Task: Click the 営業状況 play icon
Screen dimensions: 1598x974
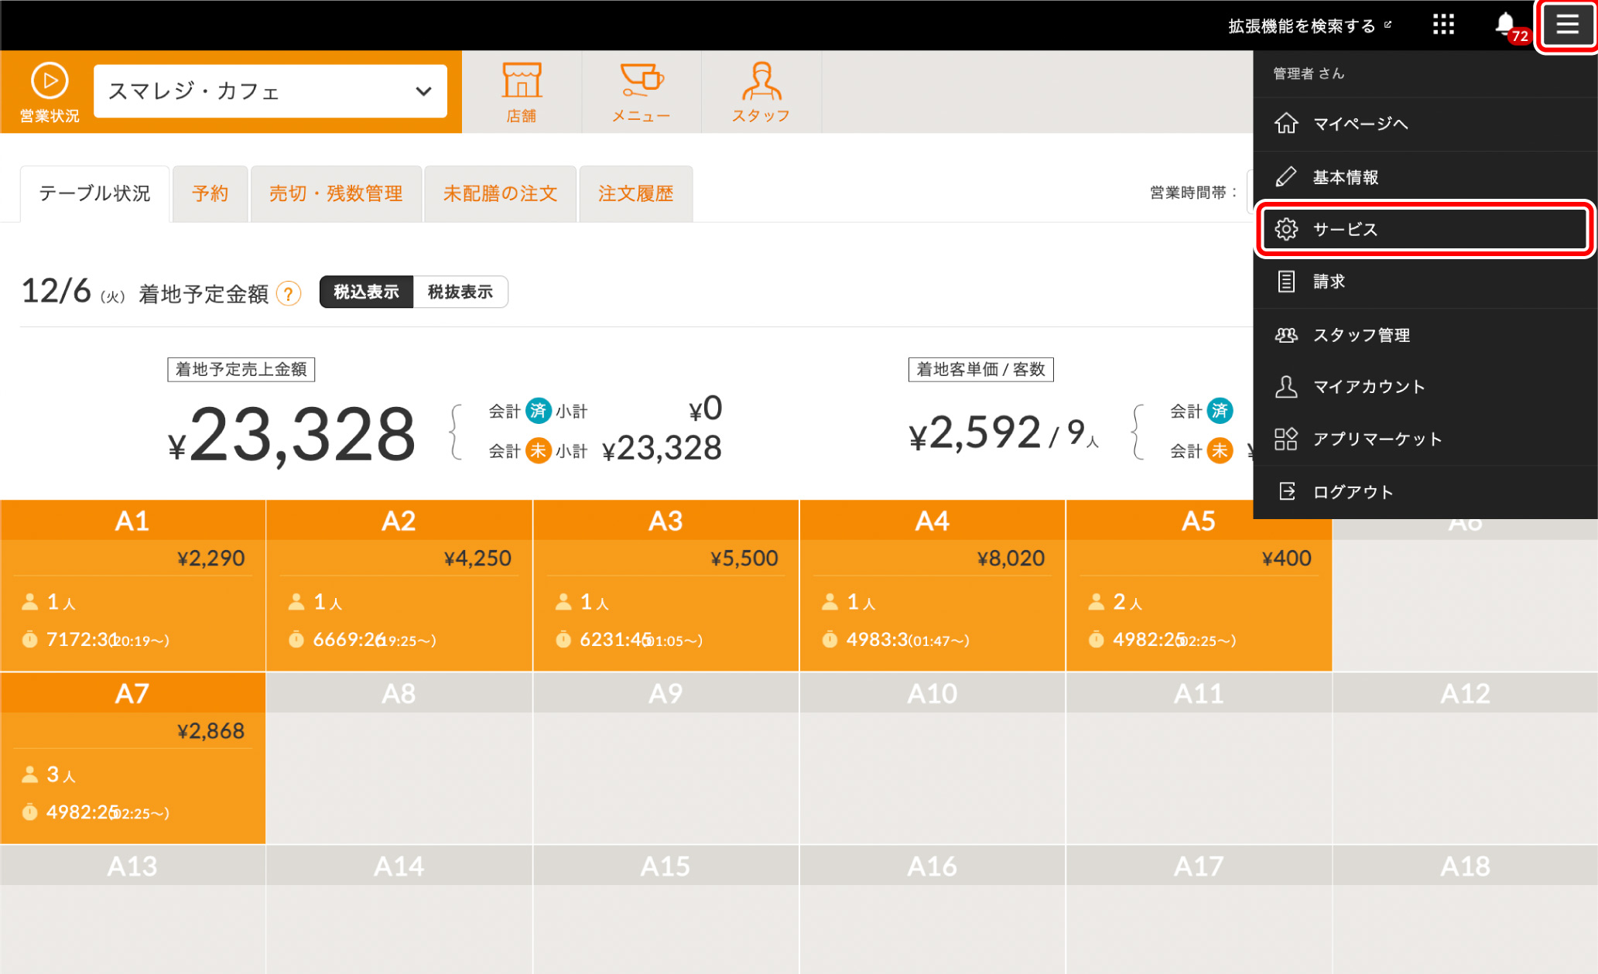Action: pyautogui.click(x=50, y=81)
